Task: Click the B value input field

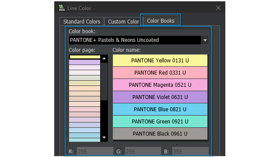Action: click(x=190, y=151)
